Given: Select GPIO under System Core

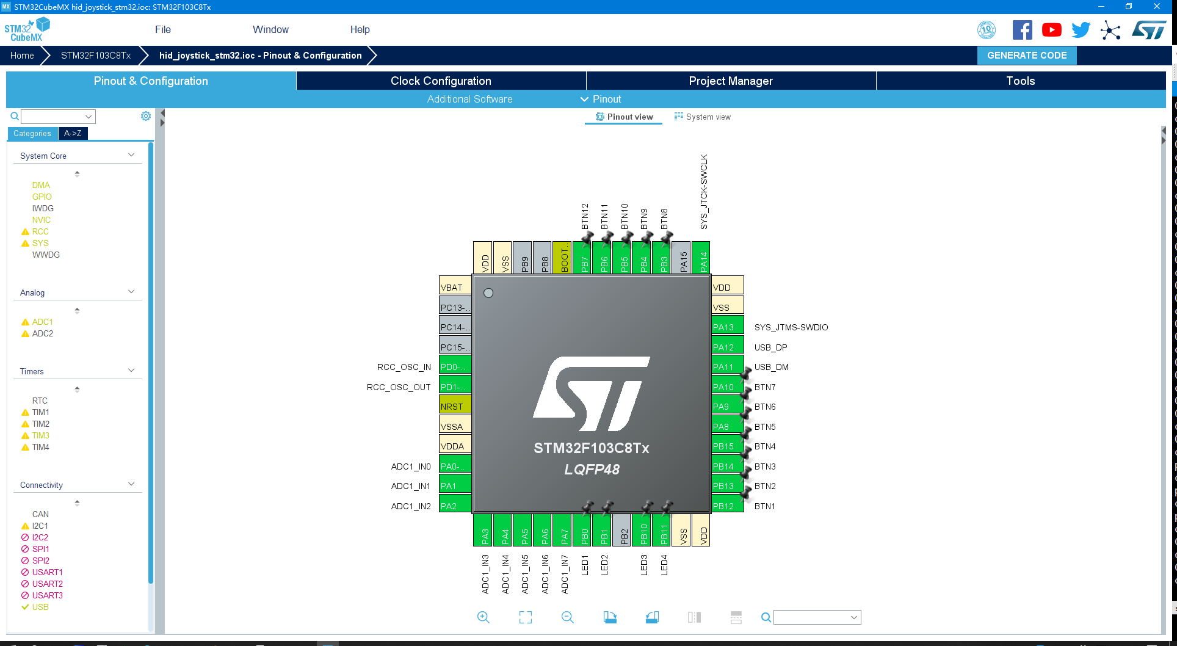Looking at the screenshot, I should pos(42,197).
